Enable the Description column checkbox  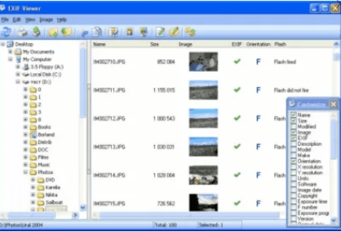(293, 144)
